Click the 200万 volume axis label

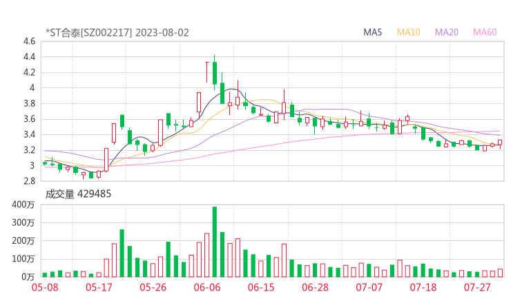tap(23, 240)
